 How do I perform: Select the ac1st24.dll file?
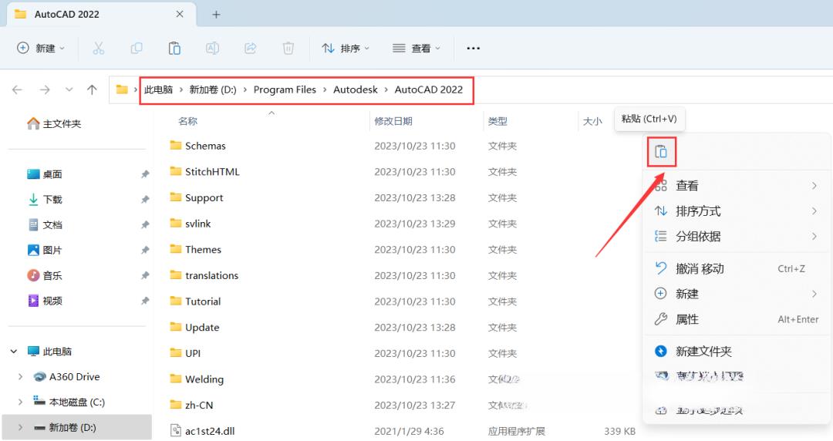[x=202, y=431]
